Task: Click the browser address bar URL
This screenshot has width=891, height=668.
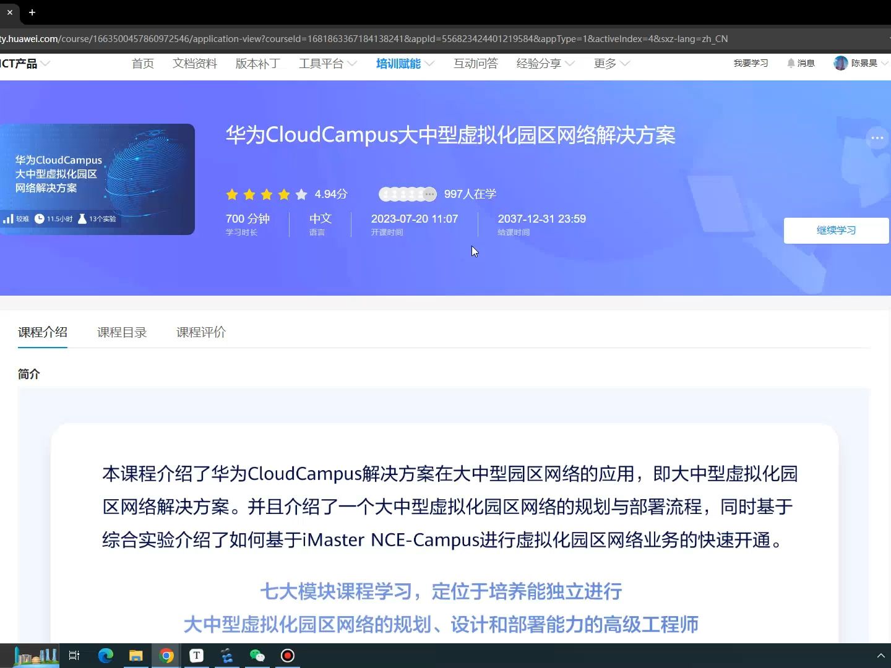Action: (x=364, y=38)
